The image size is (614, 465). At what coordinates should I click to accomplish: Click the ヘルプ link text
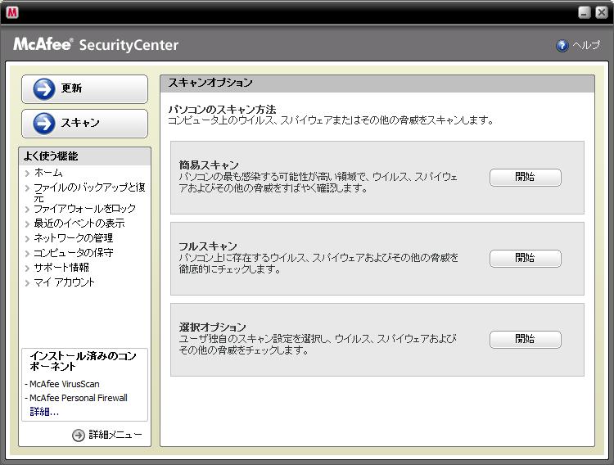pyautogui.click(x=586, y=46)
